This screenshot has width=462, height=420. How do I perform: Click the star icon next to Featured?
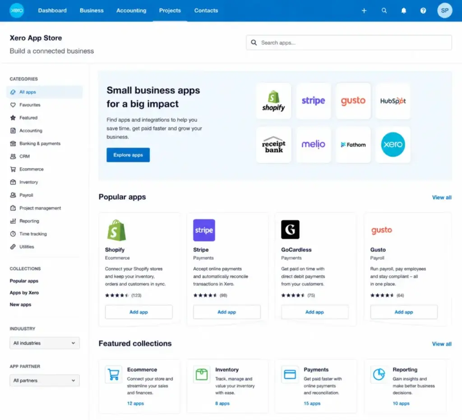(13, 118)
